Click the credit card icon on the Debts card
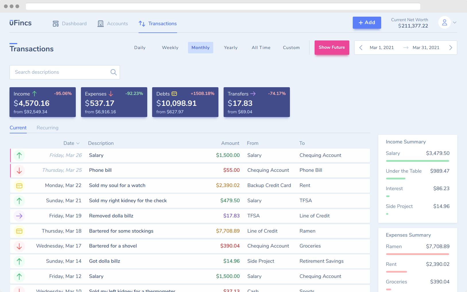The height and width of the screenshot is (292, 467). (175, 94)
